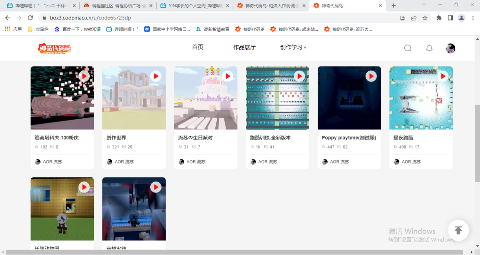The width and height of the screenshot is (480, 255).
Task: Click the comment count 26 on 创作世界
Action: pyautogui.click(x=127, y=147)
